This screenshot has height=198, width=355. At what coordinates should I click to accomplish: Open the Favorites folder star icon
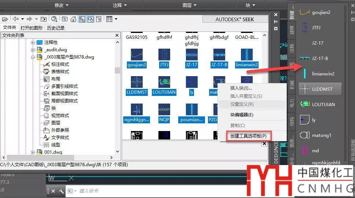[65, 19]
